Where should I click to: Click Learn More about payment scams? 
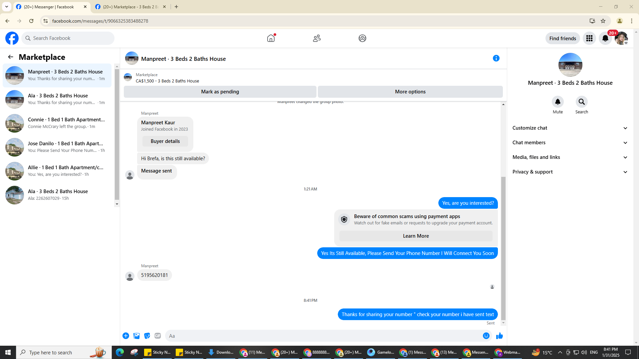click(416, 236)
